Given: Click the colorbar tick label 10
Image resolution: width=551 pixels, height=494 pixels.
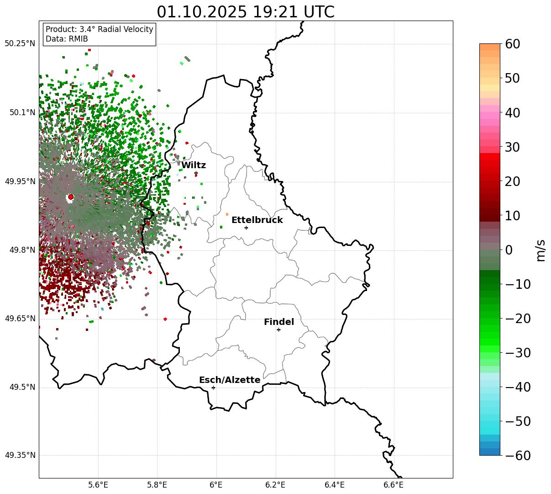Looking at the screenshot, I should [x=512, y=216].
